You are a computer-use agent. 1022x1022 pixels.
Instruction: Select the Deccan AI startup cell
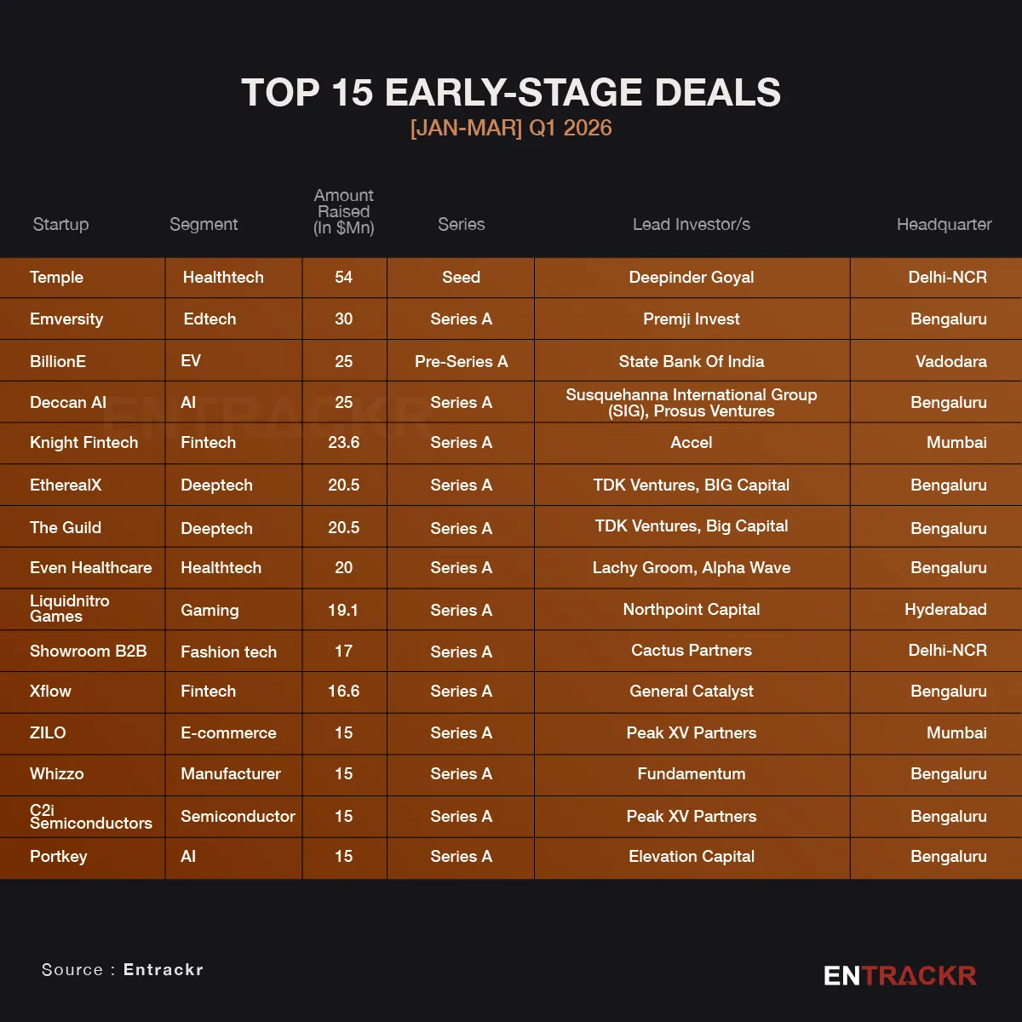[68, 402]
